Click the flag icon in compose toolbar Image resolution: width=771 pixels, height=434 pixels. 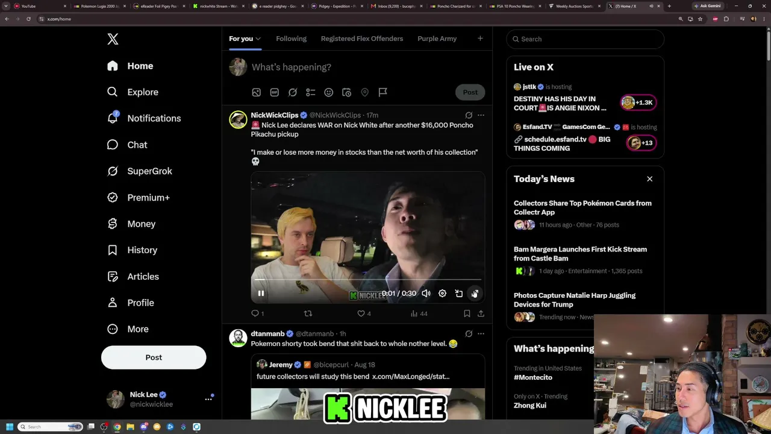(x=383, y=92)
